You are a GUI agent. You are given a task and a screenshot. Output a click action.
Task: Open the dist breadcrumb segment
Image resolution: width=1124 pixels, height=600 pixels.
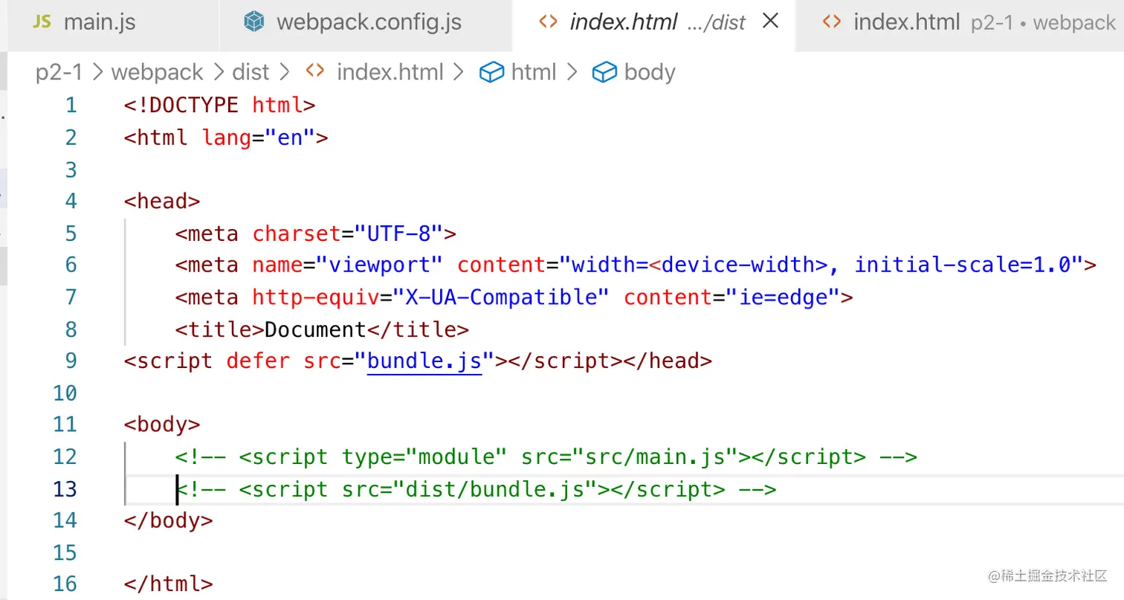(x=251, y=72)
